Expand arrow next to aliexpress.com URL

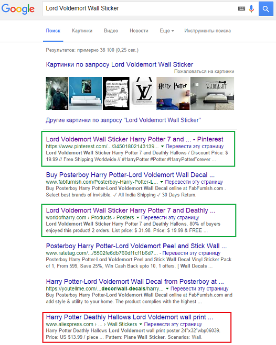click(x=141, y=324)
